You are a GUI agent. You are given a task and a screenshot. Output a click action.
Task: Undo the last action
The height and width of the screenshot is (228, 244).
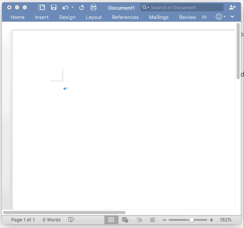[65, 7]
